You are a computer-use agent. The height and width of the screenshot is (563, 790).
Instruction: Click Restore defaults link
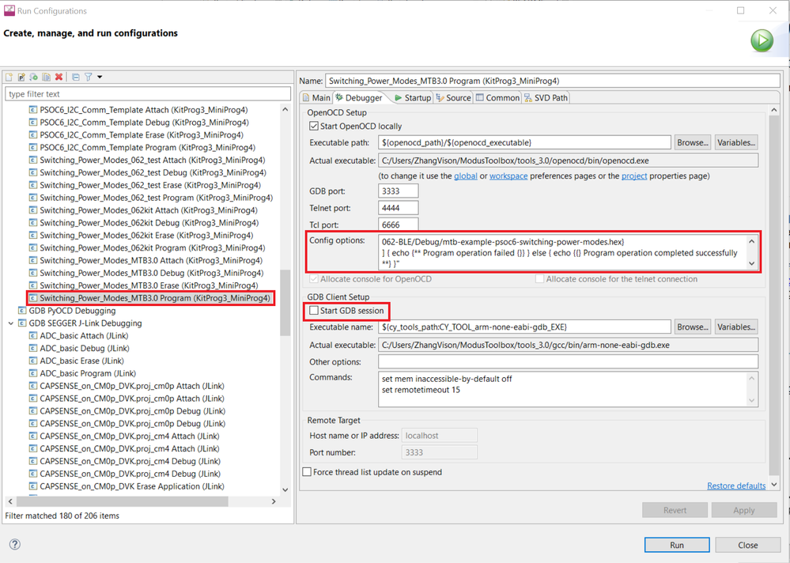(736, 486)
